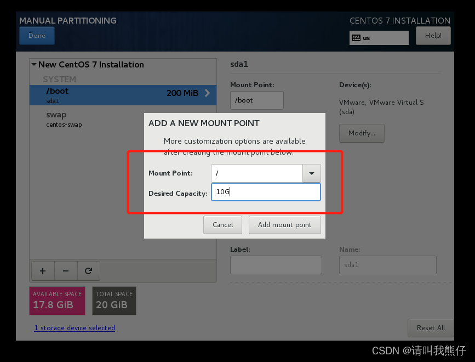Screen dimensions: 475x362
Task: Click the AVAILABLE SPACE 17.8 GiB tile
Action: coord(57,301)
